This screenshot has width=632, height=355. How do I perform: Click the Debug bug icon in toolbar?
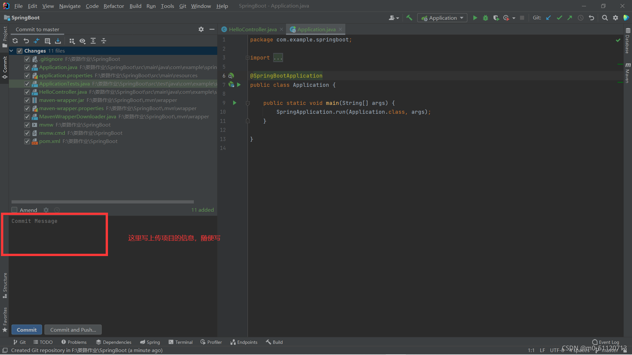[485, 18]
